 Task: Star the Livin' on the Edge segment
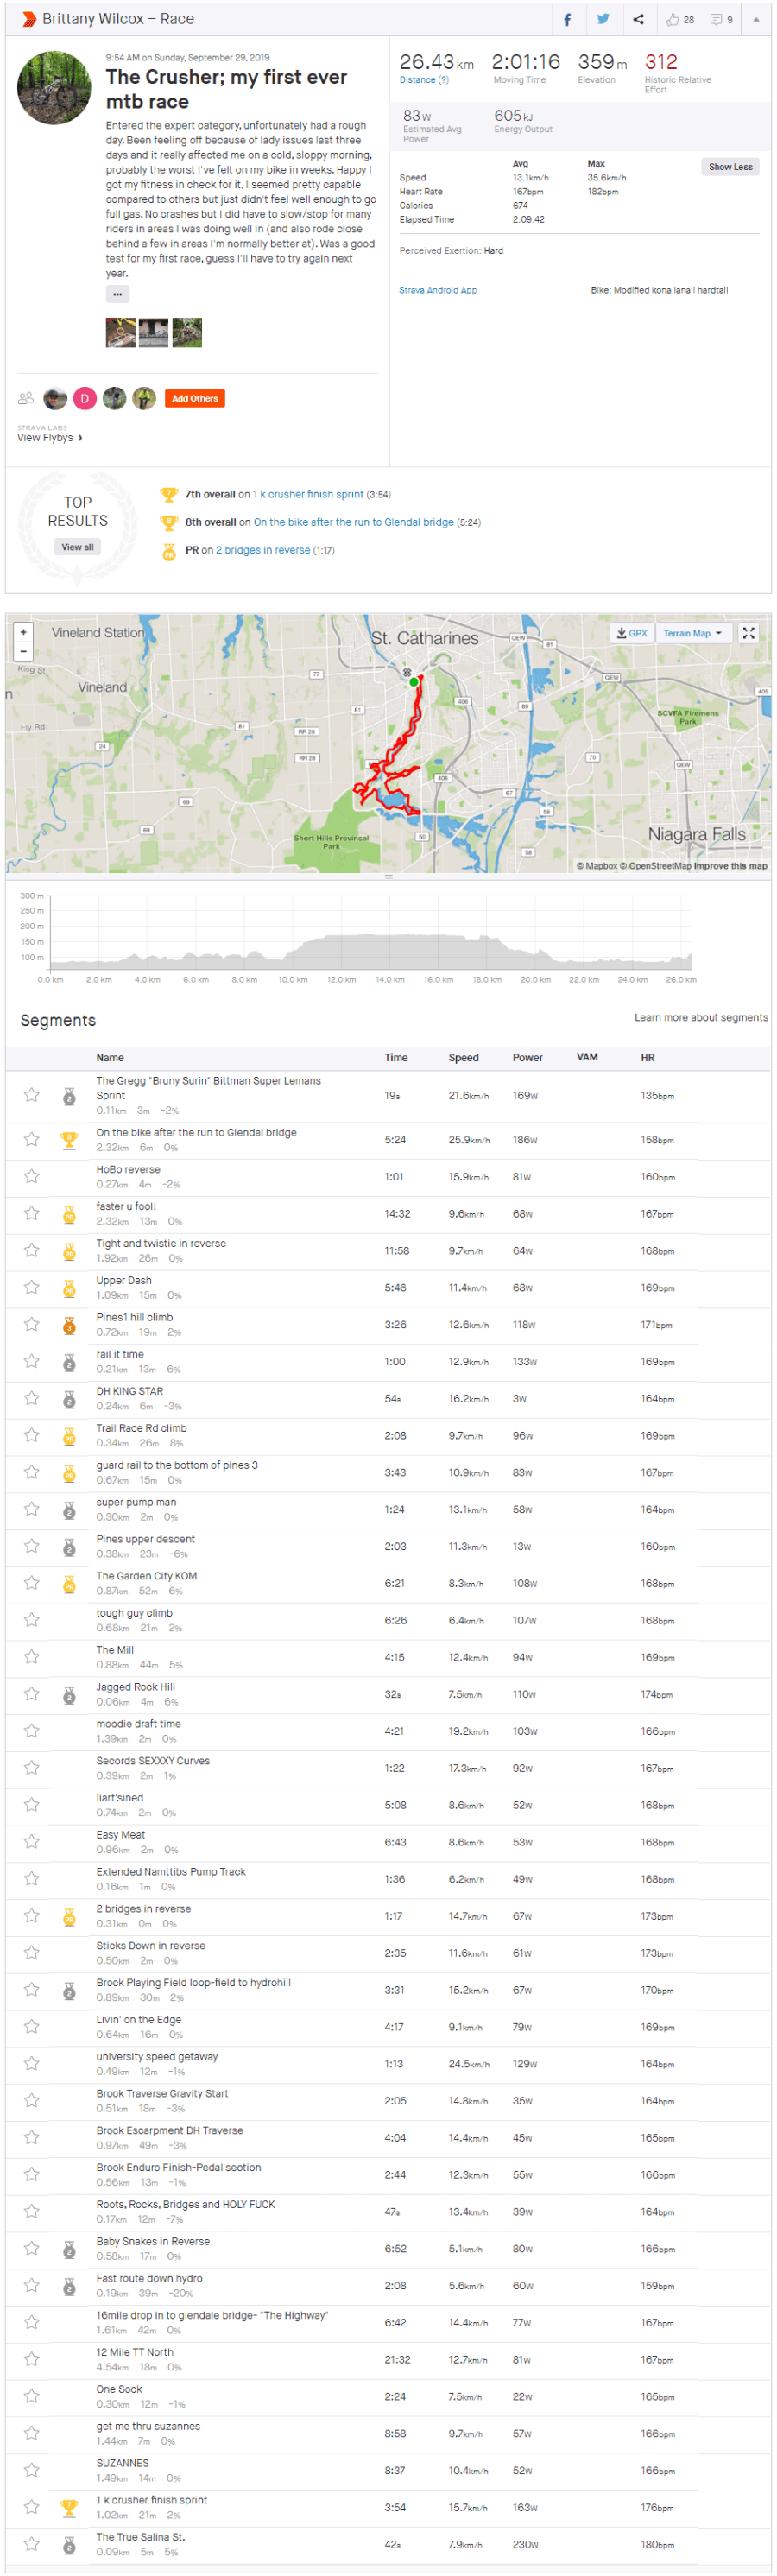[32, 2027]
